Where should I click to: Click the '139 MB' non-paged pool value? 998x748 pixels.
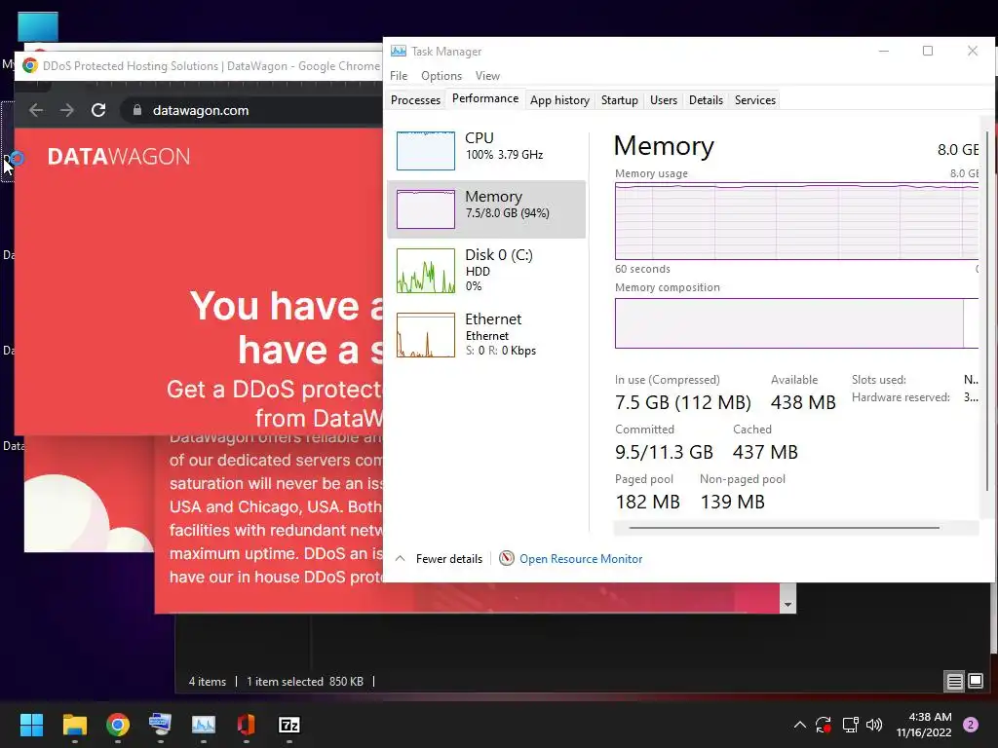click(x=733, y=502)
